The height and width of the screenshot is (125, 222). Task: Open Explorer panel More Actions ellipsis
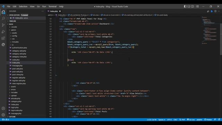click(x=43, y=11)
